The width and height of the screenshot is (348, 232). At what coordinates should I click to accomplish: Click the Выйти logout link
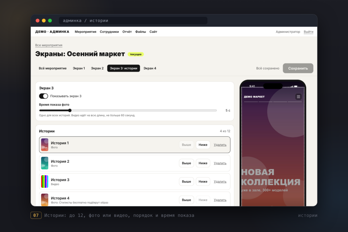pyautogui.click(x=309, y=32)
